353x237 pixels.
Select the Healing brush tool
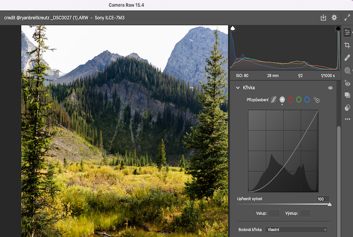(347, 58)
